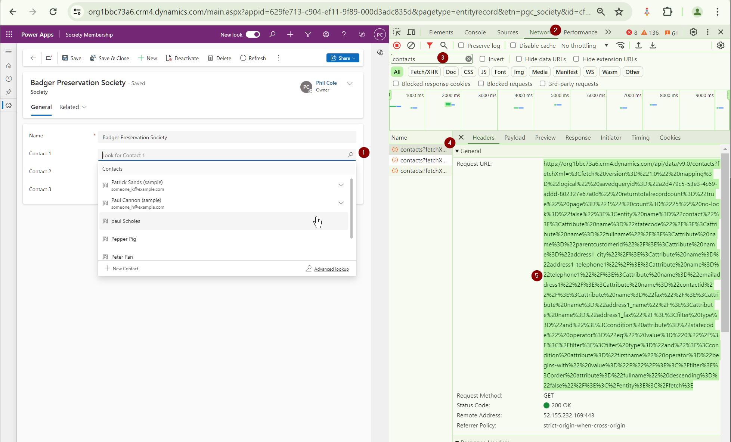Viewport: 731px width, 442px height.
Task: Bookmark this page with the star icon
Action: click(x=619, y=12)
